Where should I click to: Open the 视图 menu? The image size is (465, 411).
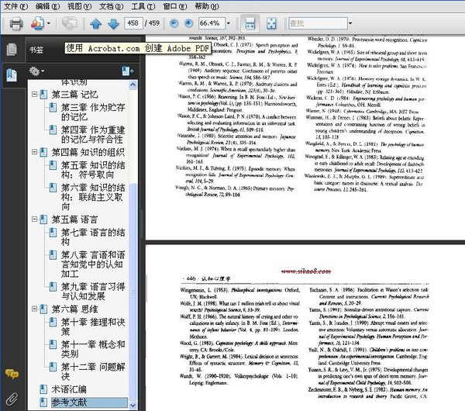pos(79,6)
